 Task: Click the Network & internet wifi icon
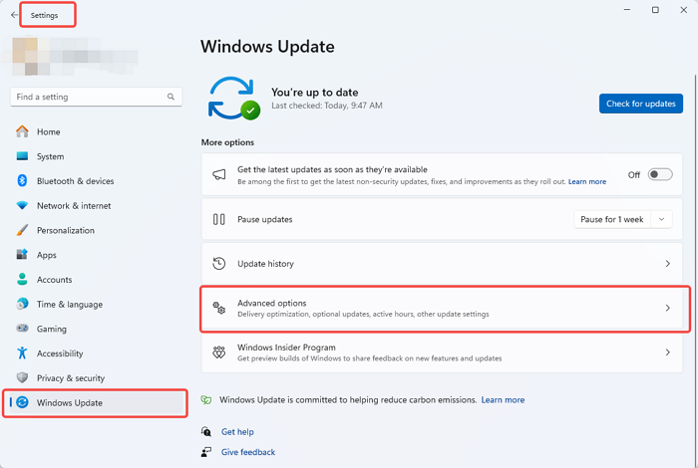tap(21, 206)
